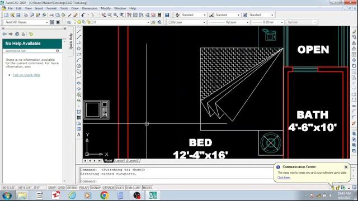This screenshot has height=201, width=358.
Task: Click the Communication Center Click here link
Action: click(284, 178)
